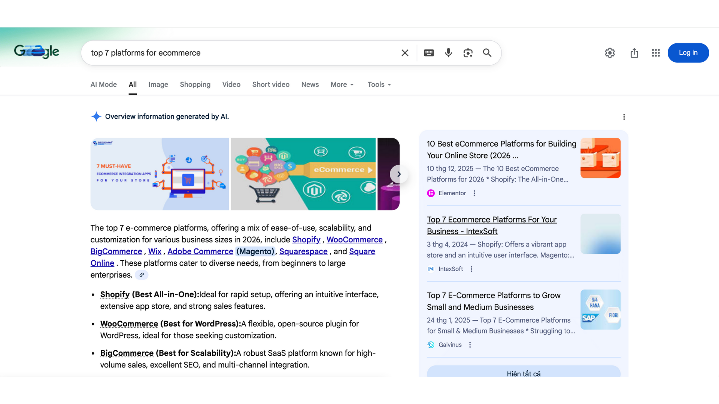Click the Log in button
The image size is (719, 404).
pyautogui.click(x=688, y=53)
